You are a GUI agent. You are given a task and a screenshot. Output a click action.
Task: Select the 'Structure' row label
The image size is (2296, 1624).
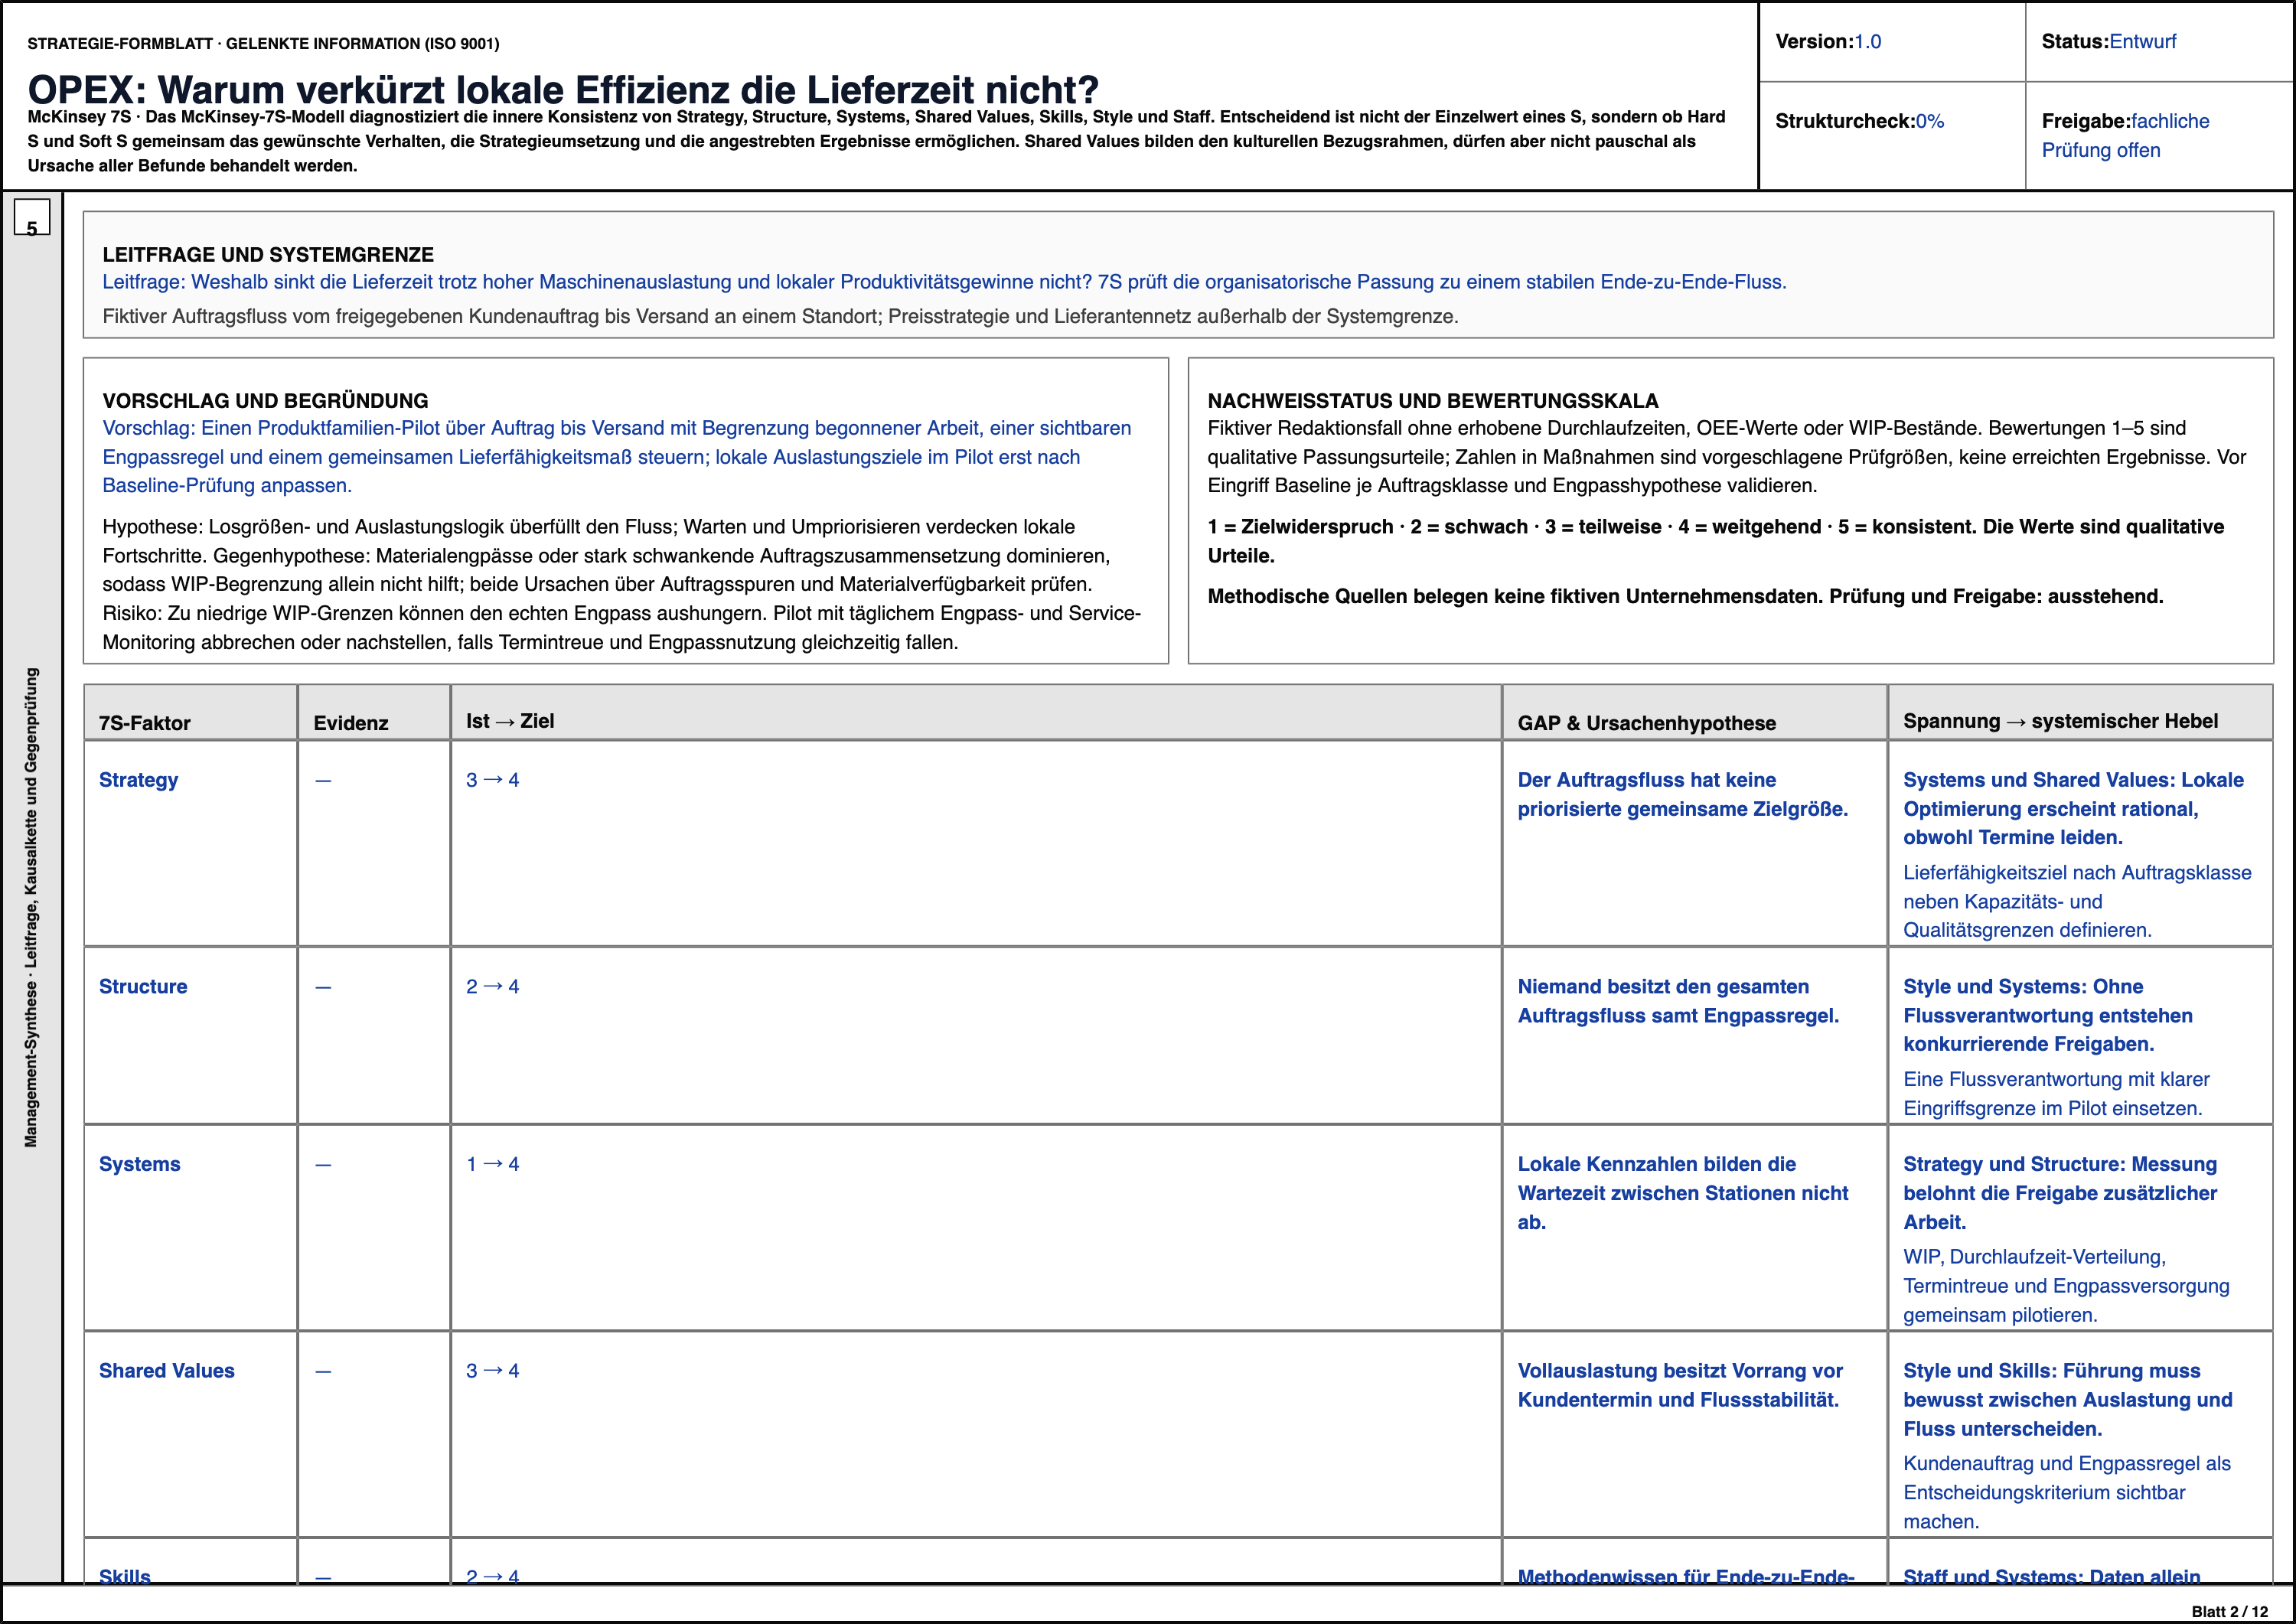(x=143, y=986)
